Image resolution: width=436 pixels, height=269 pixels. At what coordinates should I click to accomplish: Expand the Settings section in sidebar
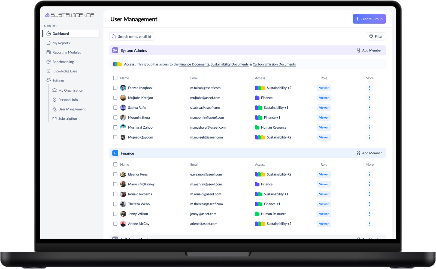click(58, 81)
